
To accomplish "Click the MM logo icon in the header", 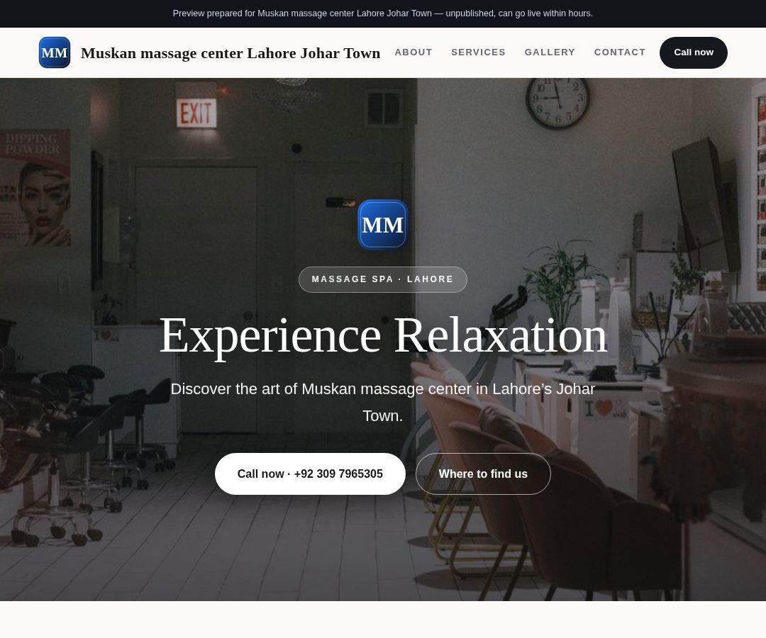I will tap(54, 52).
